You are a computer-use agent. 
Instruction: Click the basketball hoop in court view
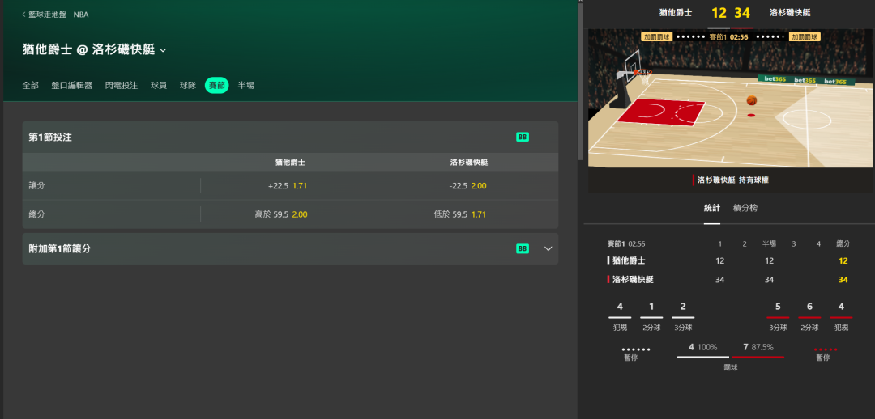[643, 74]
